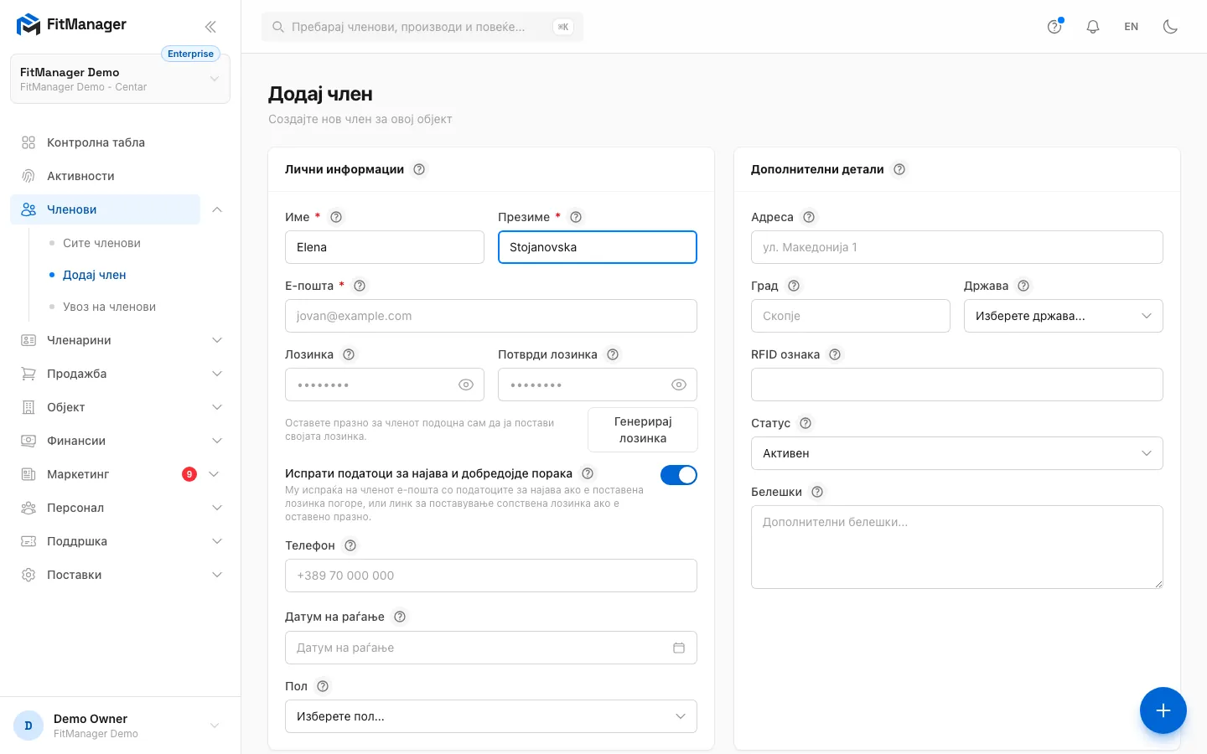
Task: Click the help icon beside Е-пошта
Action: [x=360, y=286]
